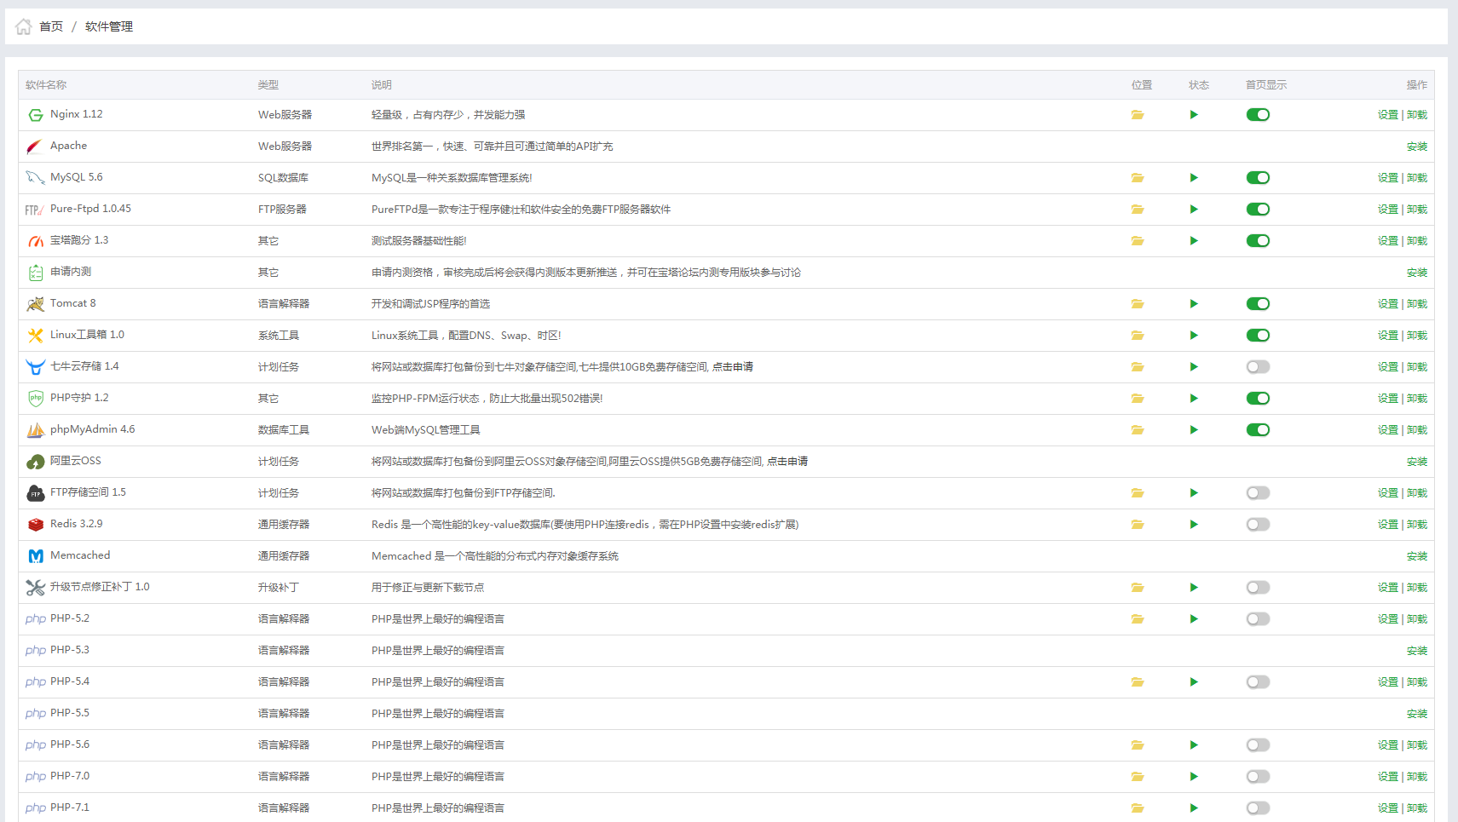Uninstall phpMyAdmin 4.6 via 卸载
Viewport: 1458px width, 822px height.
pos(1417,430)
